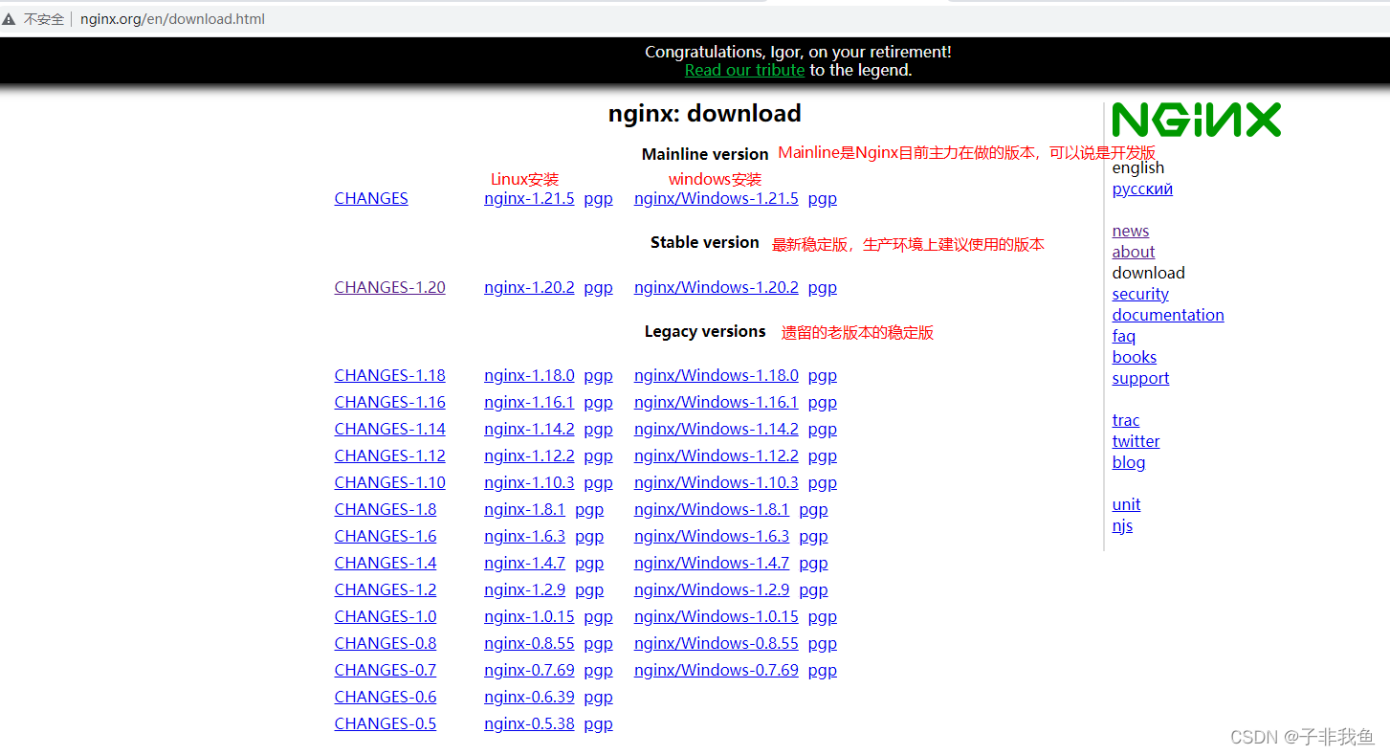Visit the faq sidebar link
Viewport: 1390px width, 755px height.
click(x=1124, y=336)
